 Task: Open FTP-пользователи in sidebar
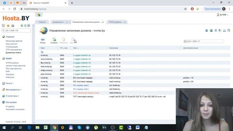click(x=14, y=49)
